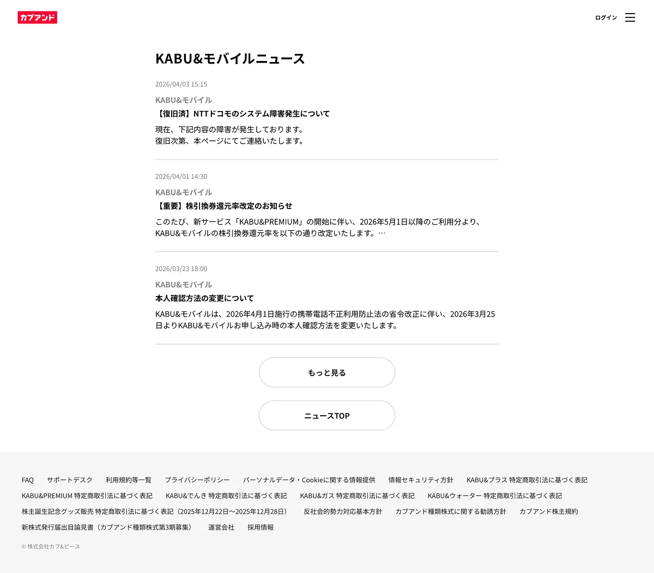Open 本人確認方法の変更について article
Image resolution: width=654 pixels, height=573 pixels.
[204, 298]
